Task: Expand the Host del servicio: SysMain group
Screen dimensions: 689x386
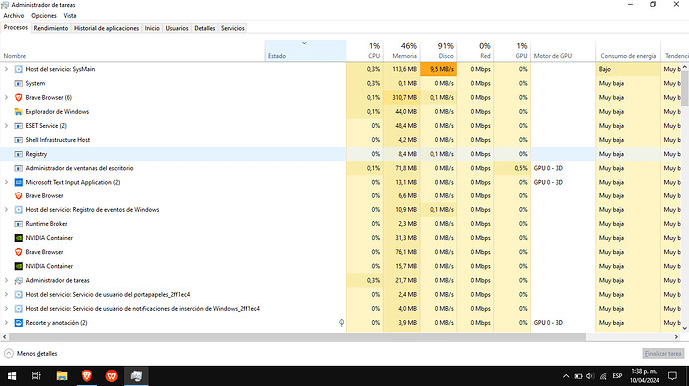Action: (x=6, y=69)
